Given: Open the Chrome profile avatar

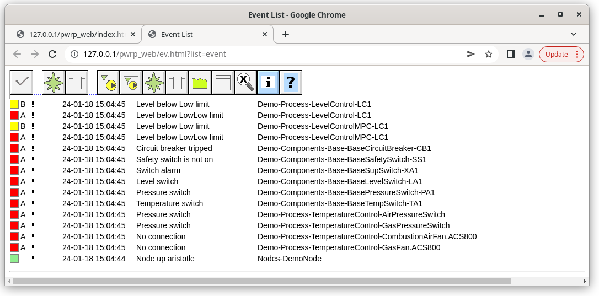Looking at the screenshot, I should [528, 54].
